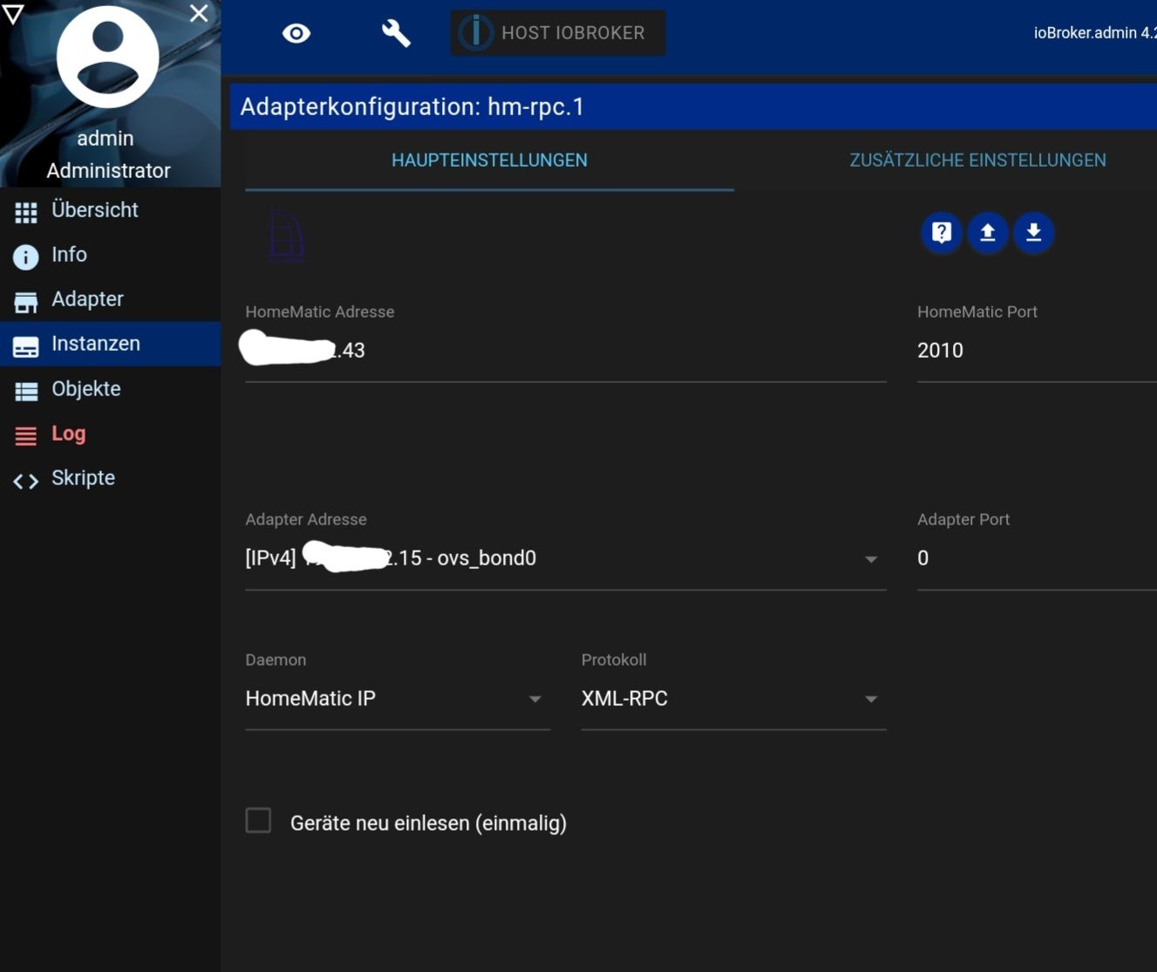The height and width of the screenshot is (972, 1157).
Task: Click into the HomeMatic Adresse field
Action: (566, 351)
